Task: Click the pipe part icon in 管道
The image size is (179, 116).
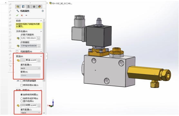Action: tap(18, 60)
